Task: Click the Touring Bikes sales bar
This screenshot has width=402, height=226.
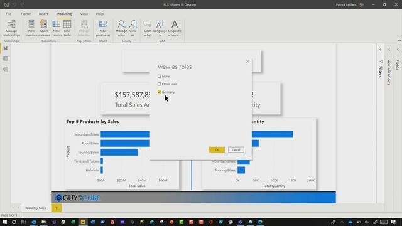Action: 119,152
